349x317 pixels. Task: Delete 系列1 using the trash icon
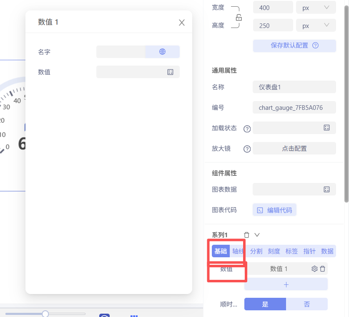(247, 235)
